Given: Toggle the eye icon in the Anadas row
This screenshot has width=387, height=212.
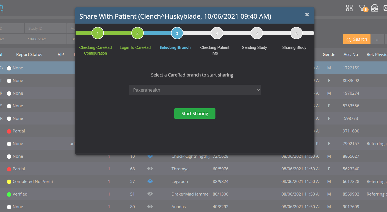Looking at the screenshot, I should tap(150, 207).
